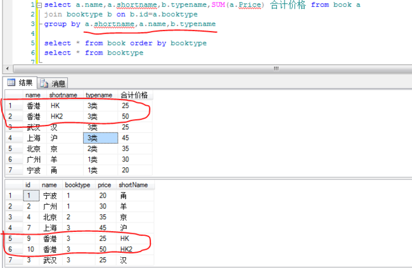Click the SUM keyword in the query
412x268 pixels.
click(218, 4)
